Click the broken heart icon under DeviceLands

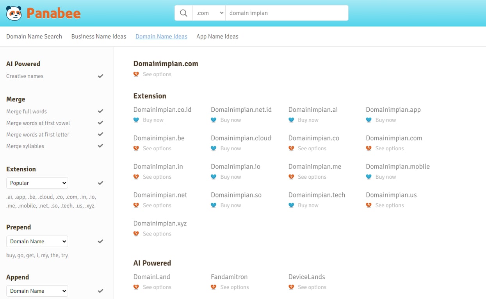tap(291, 287)
